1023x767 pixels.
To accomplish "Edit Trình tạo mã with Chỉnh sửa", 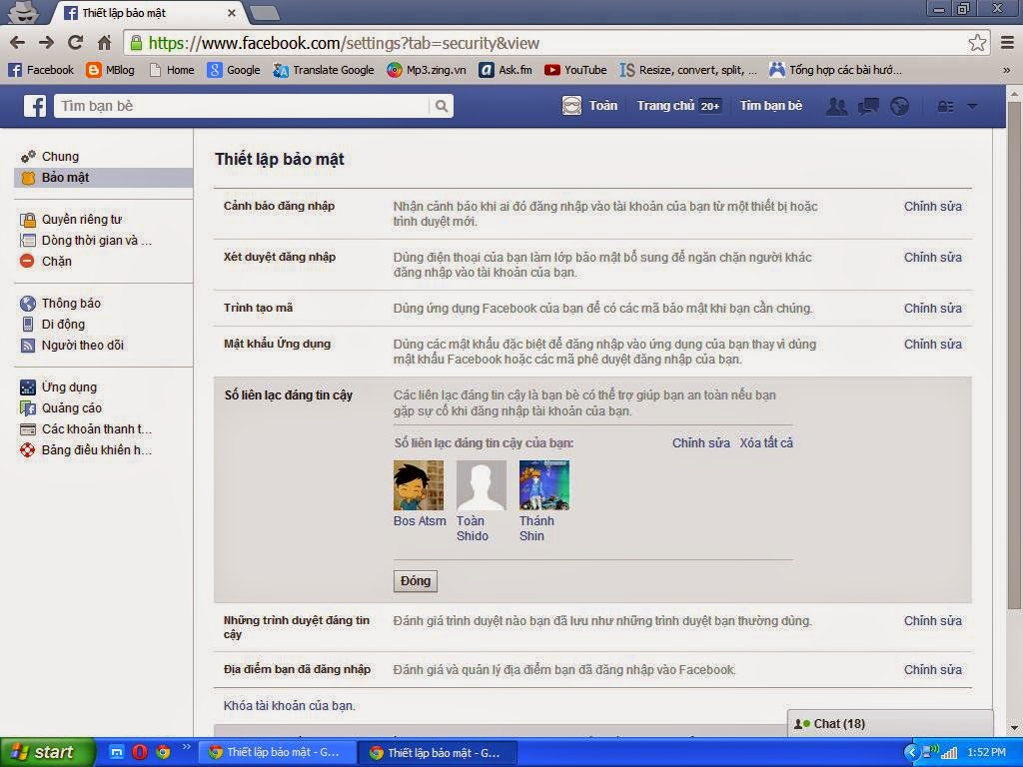I will [932, 308].
